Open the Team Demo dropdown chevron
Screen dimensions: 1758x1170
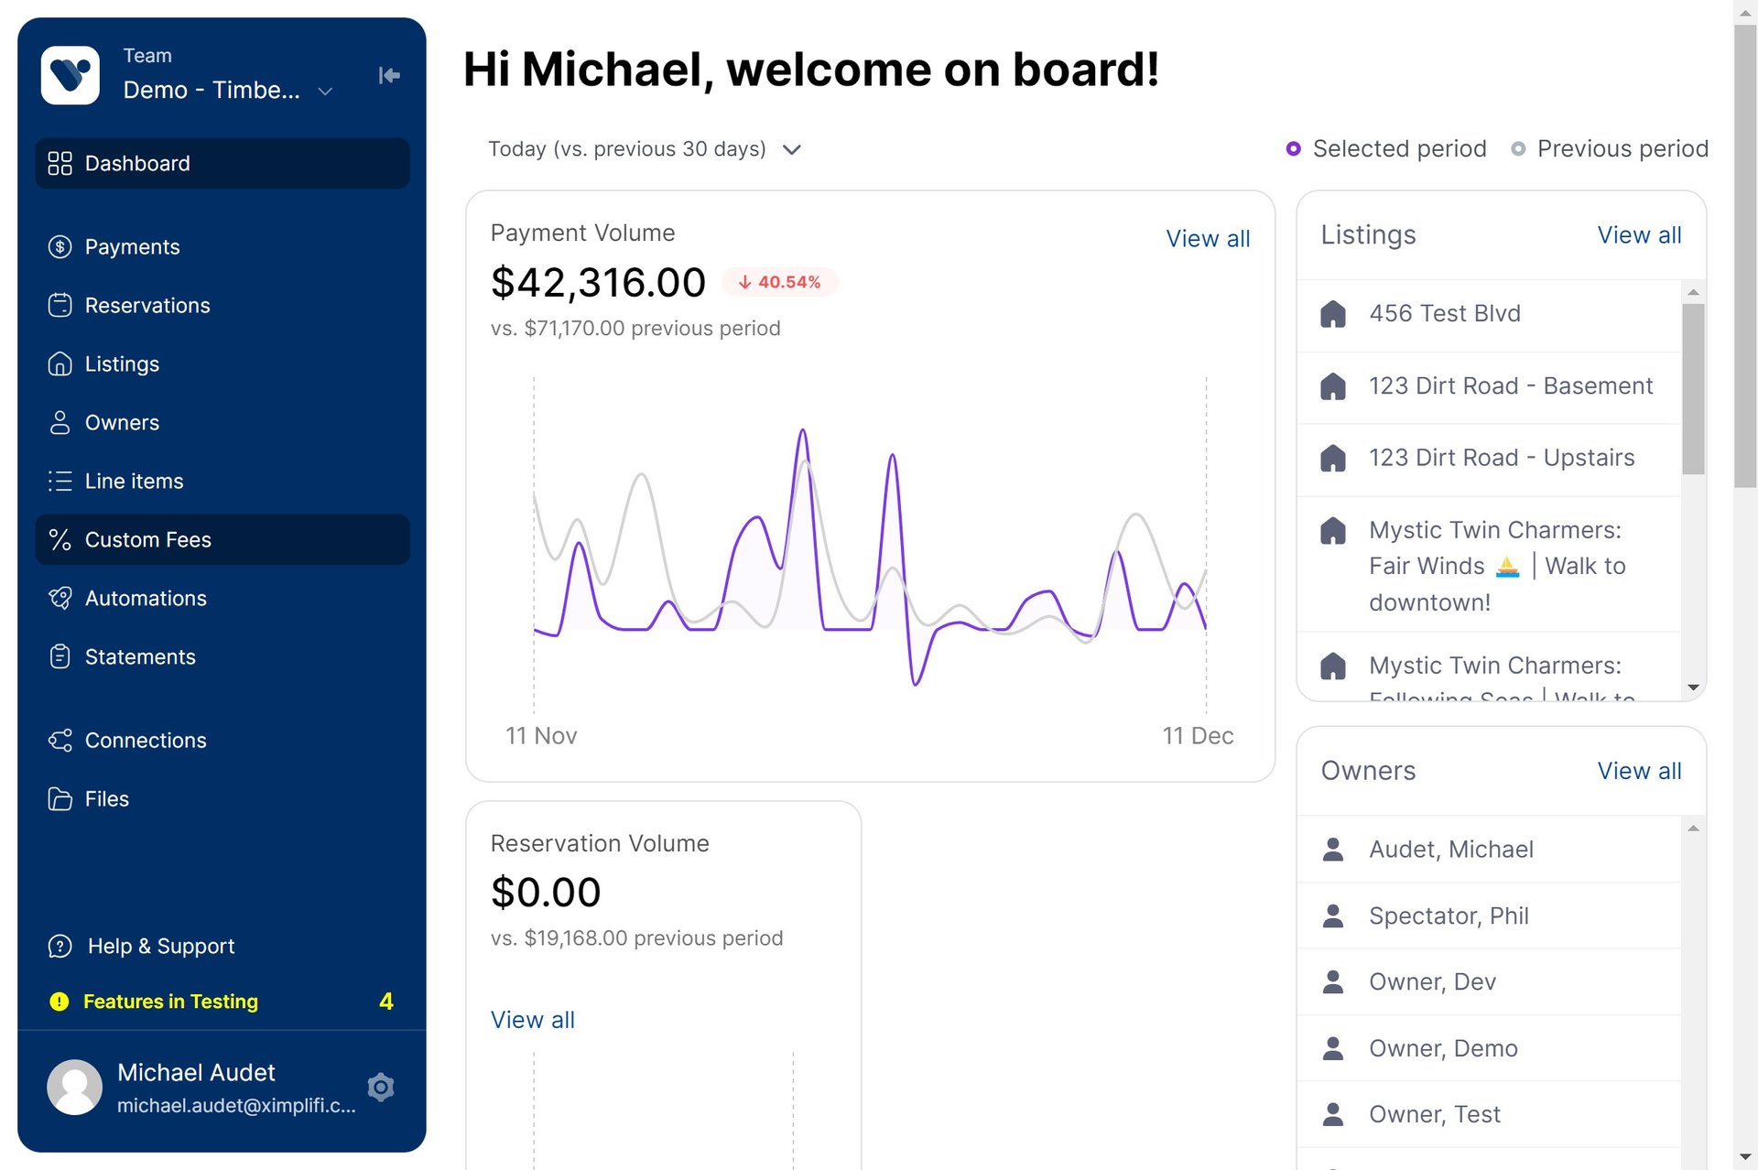[324, 92]
